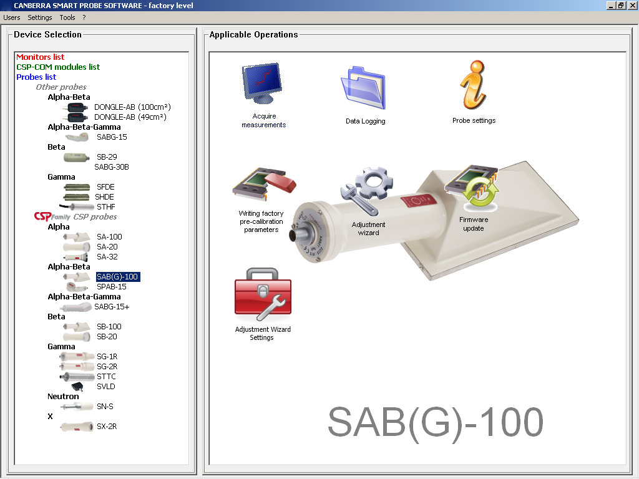Image resolution: width=639 pixels, height=479 pixels.
Task: Launch Writing factory pre-calibration parameters
Action: [263, 185]
